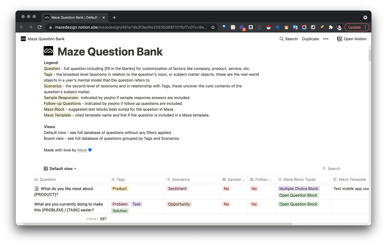The height and width of the screenshot is (246, 387).
Task: Click the address bar URL
Action: coord(131,27)
